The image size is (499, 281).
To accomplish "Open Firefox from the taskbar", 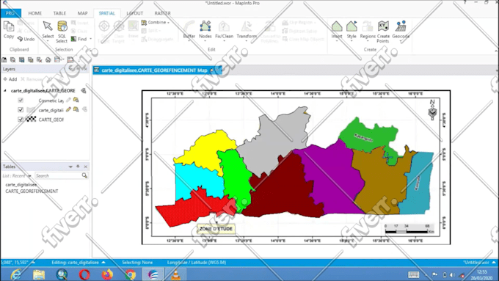I will 107,274.
